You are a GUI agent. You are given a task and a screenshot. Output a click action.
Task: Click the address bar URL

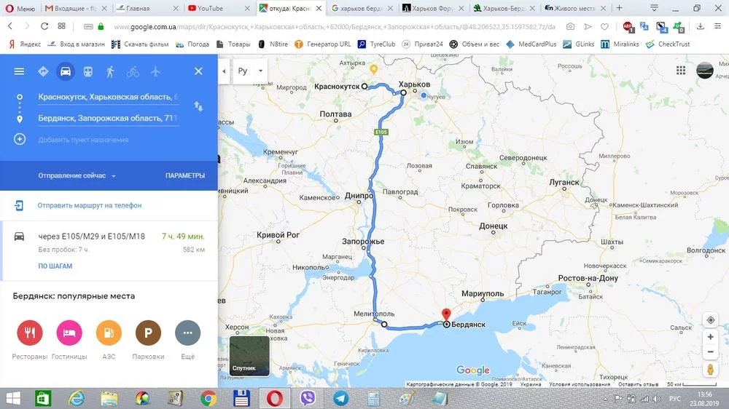point(335,27)
